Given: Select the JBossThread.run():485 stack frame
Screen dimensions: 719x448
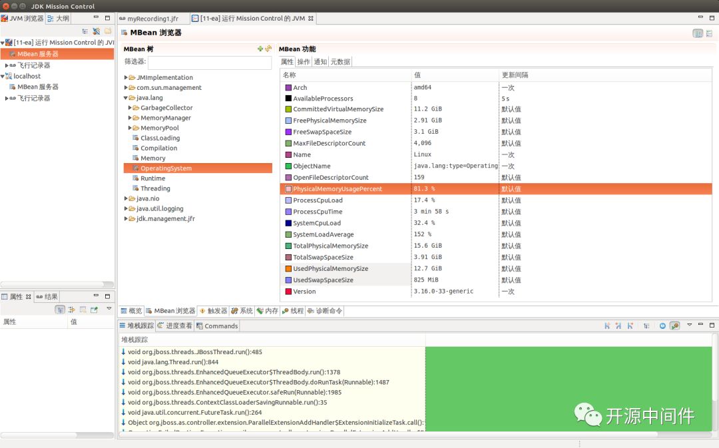Looking at the screenshot, I should click(x=195, y=352).
